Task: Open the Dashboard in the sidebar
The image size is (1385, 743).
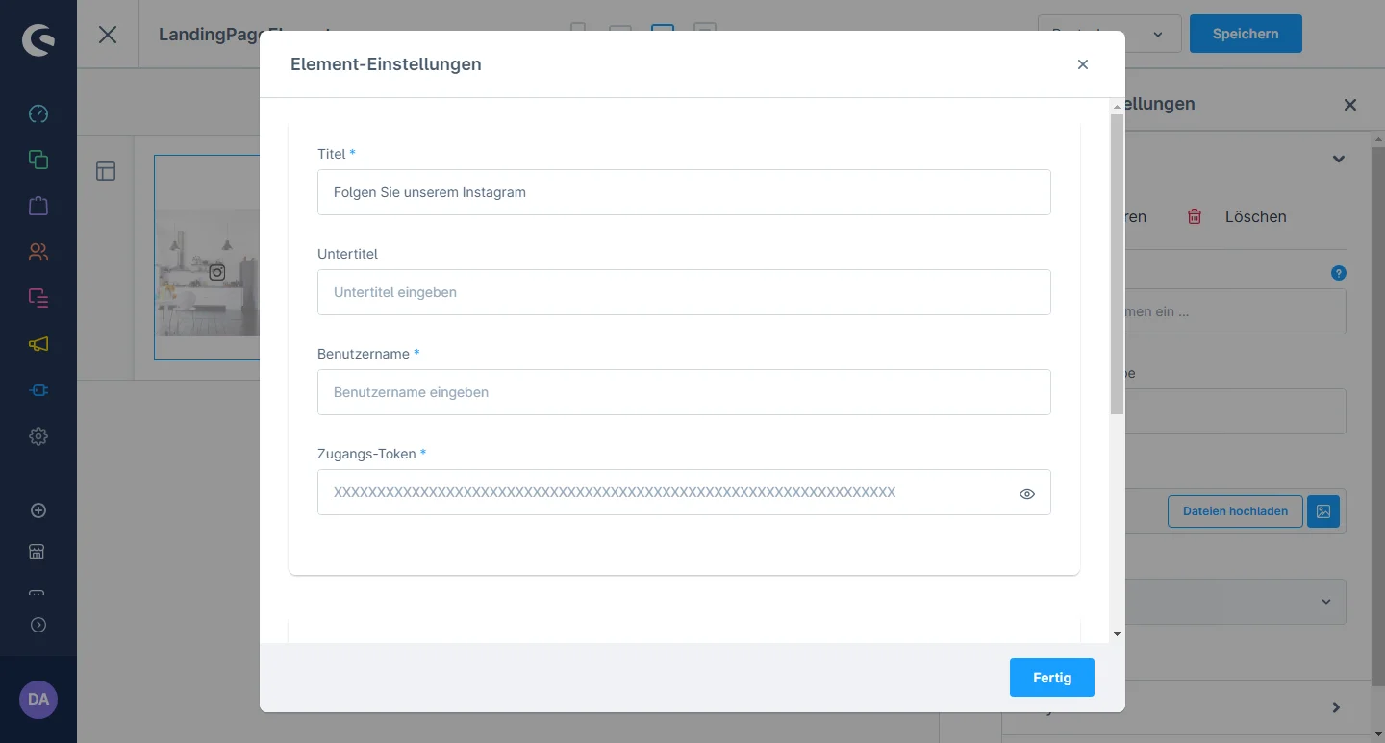Action: click(x=38, y=114)
